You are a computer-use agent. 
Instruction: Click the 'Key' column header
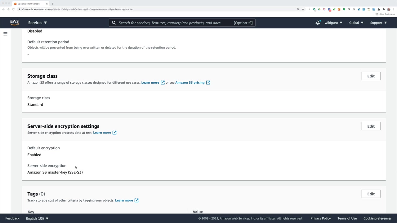(31, 212)
